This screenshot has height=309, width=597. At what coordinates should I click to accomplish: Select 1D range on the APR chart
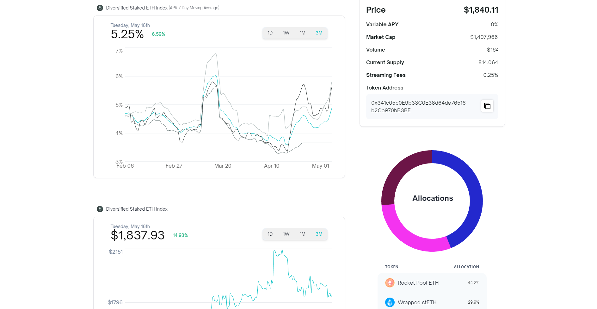coord(270,33)
